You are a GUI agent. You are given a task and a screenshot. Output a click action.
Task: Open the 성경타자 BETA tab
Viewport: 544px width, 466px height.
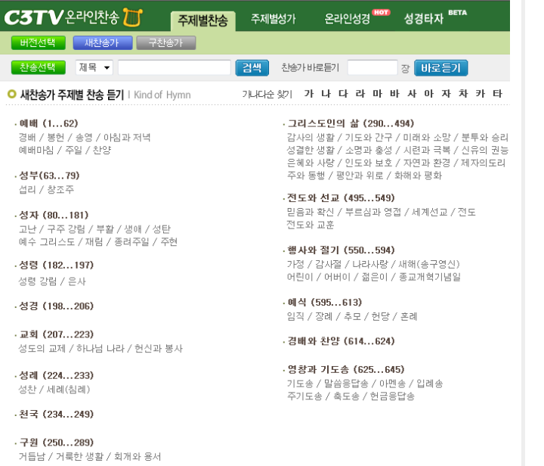(x=424, y=19)
